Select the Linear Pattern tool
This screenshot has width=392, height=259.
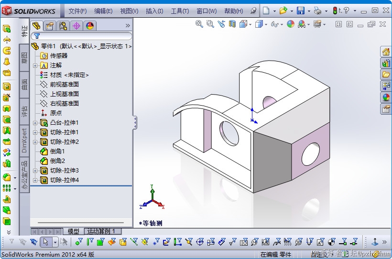[7, 188]
